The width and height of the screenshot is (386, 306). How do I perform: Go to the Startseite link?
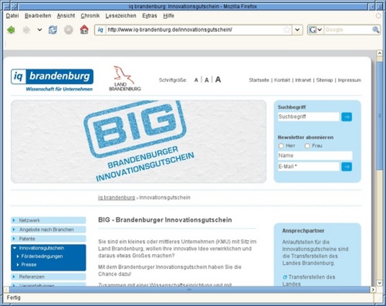(259, 80)
